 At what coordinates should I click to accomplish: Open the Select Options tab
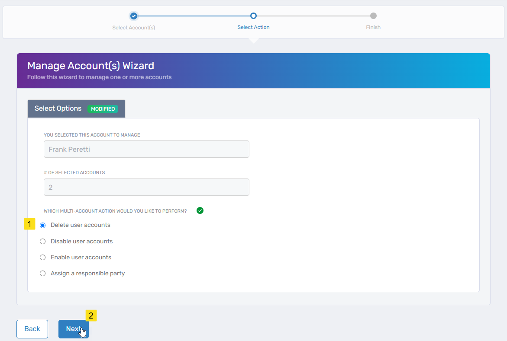pyautogui.click(x=58, y=108)
